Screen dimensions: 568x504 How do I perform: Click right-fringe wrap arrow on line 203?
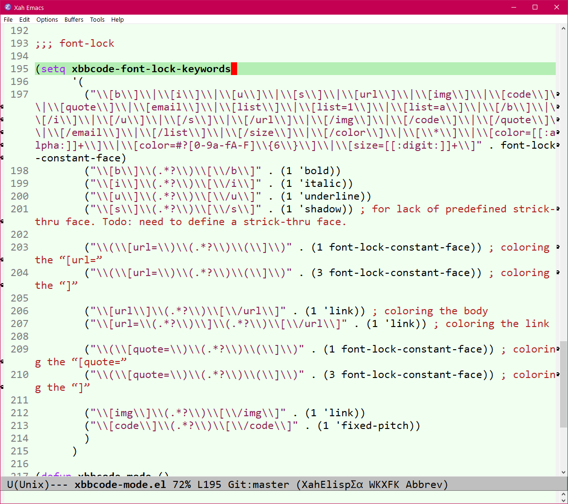pos(558,247)
